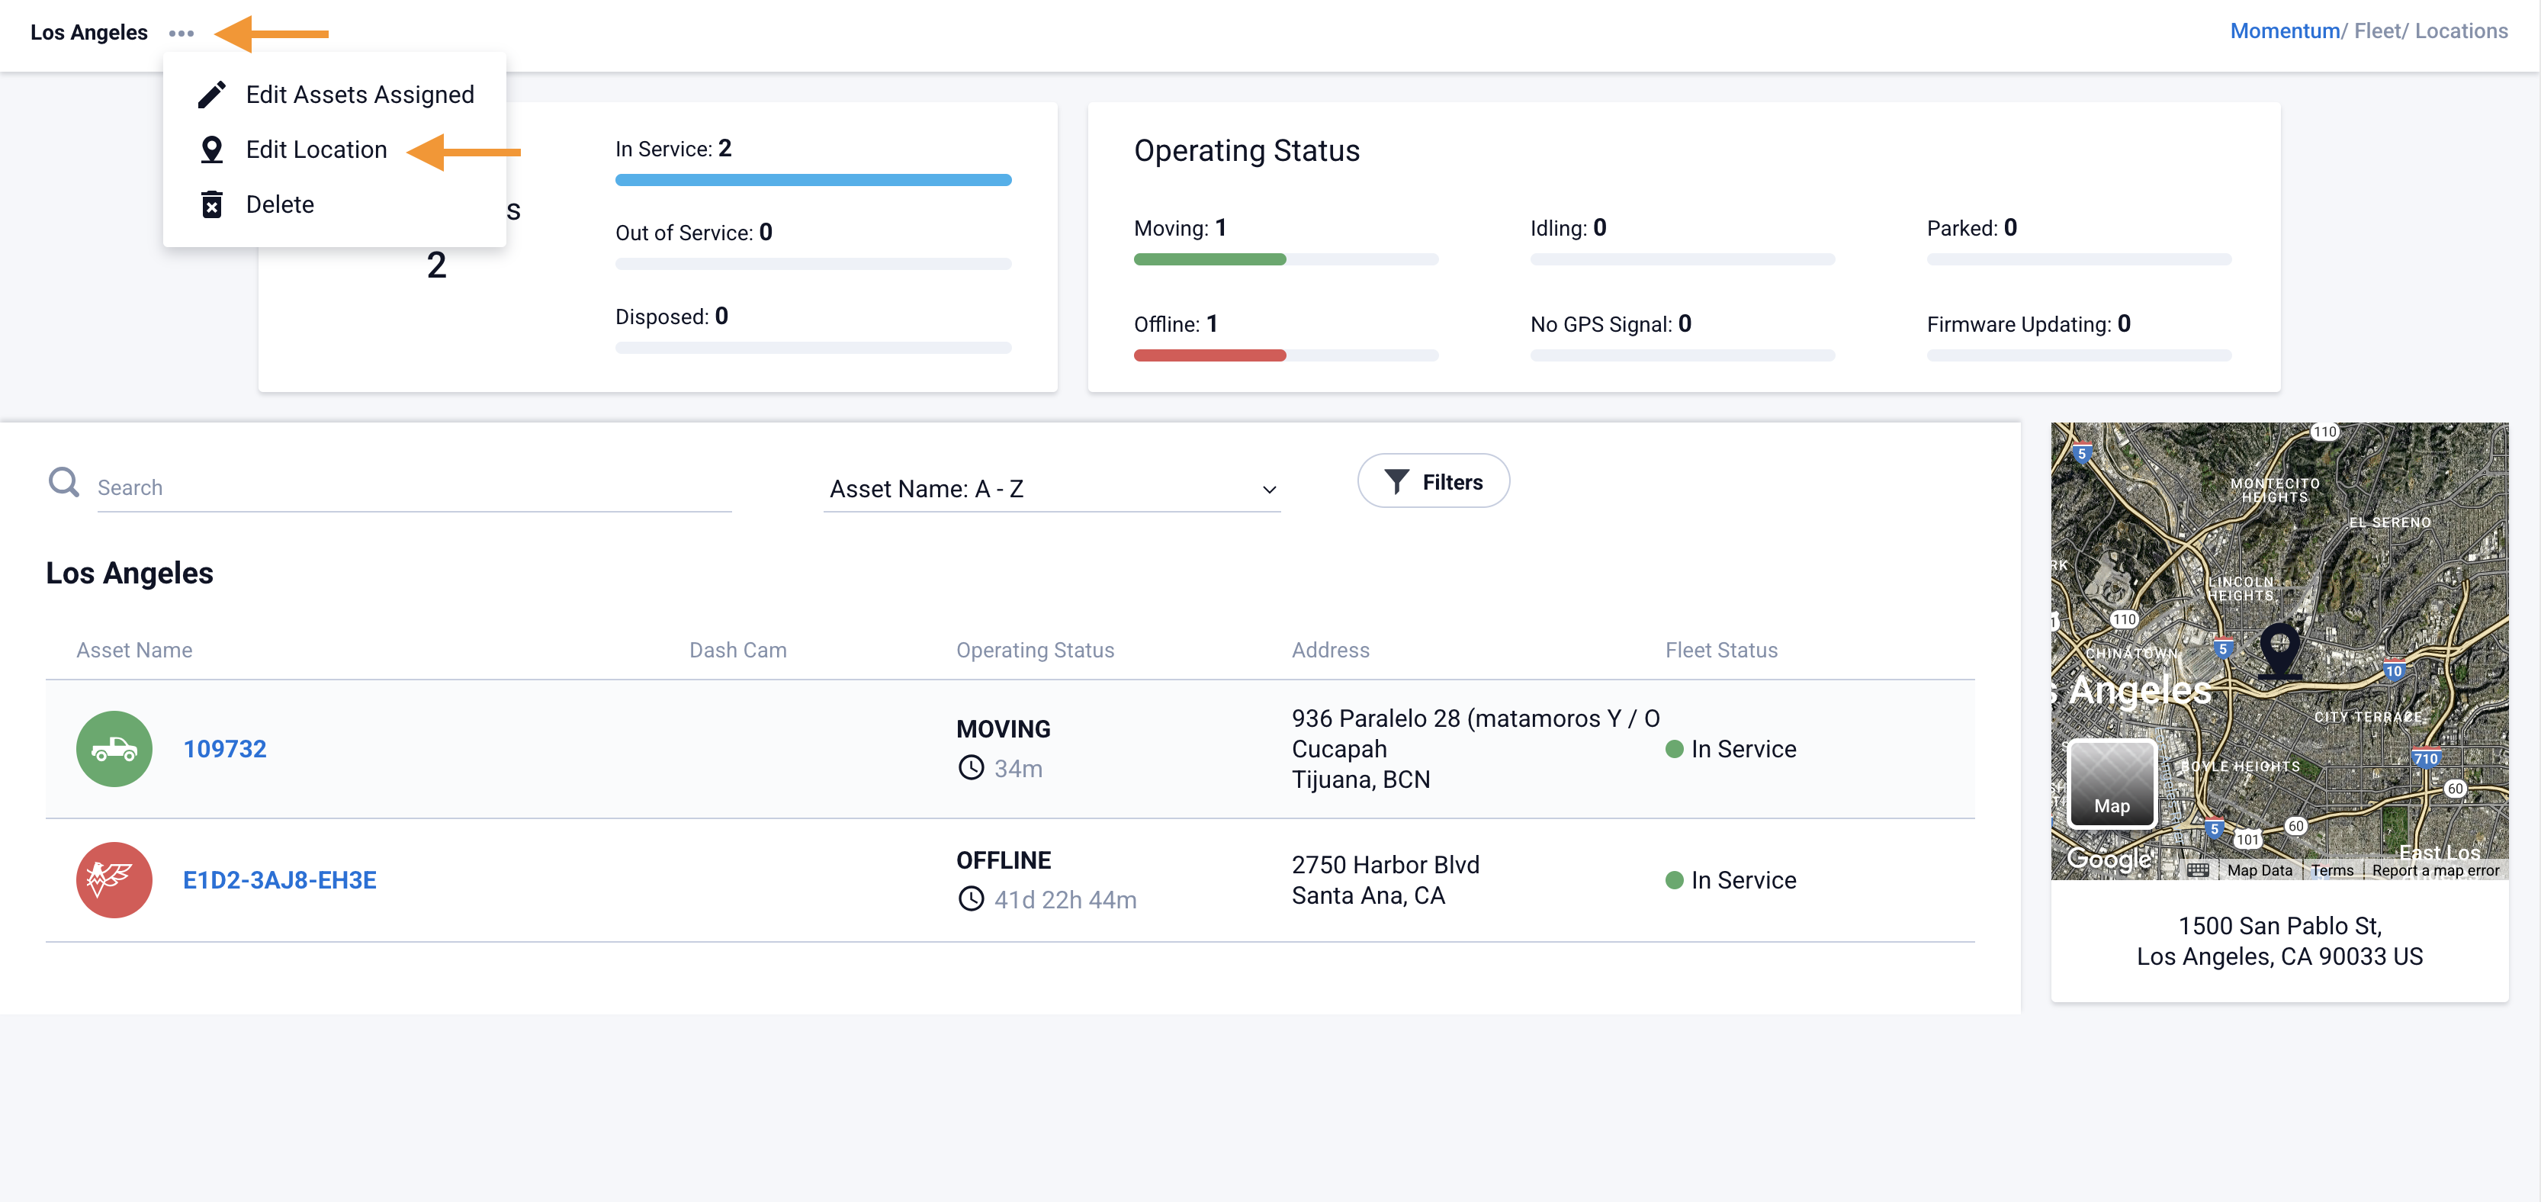This screenshot has width=2541, height=1202.
Task: Click the keyboard shortcuts icon on map
Action: pyautogui.click(x=2198, y=870)
